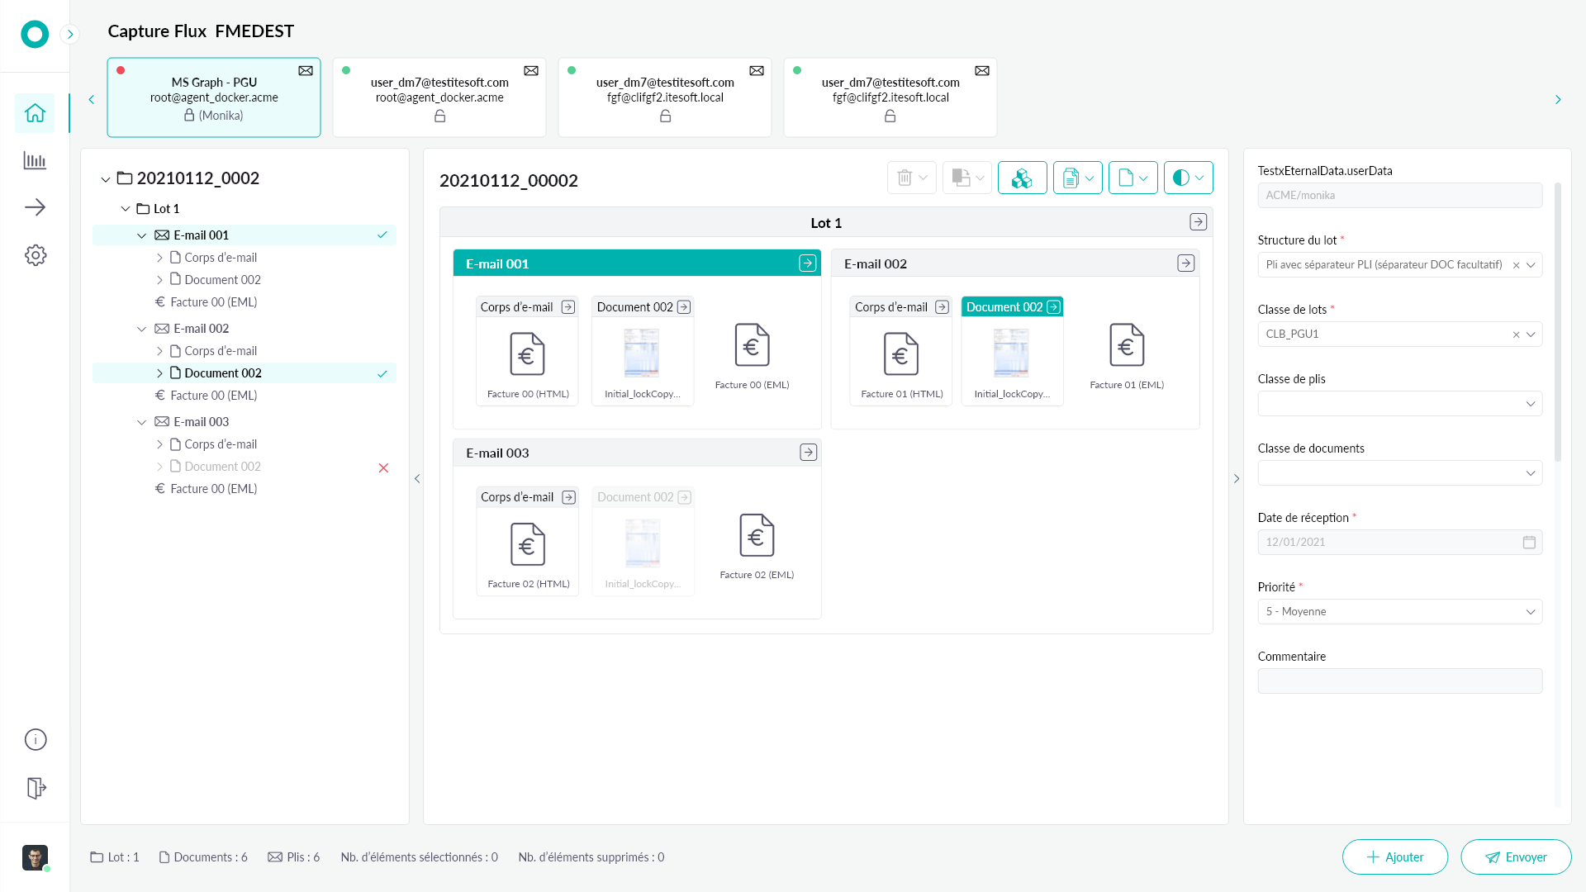Click the arrow icon on E-mail 002 header
1586x892 pixels.
click(x=1185, y=263)
